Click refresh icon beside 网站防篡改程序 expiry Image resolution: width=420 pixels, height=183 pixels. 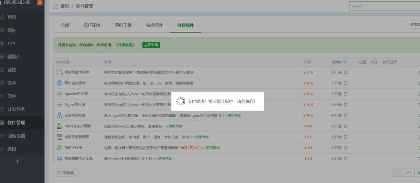tap(346, 72)
